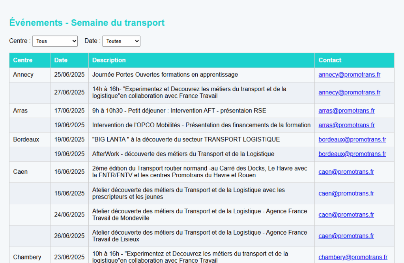Click the date 26/06/2025
Viewport: 404px width, 263px height.
click(69, 236)
